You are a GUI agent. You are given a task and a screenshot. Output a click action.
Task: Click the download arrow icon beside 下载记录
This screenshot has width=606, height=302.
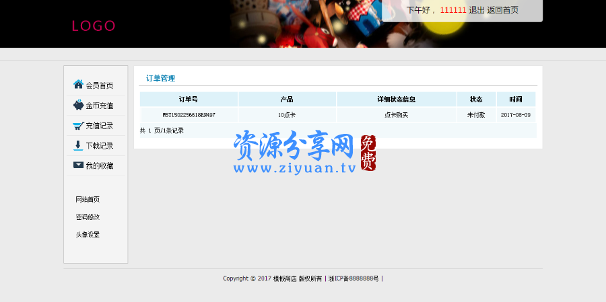tap(78, 145)
